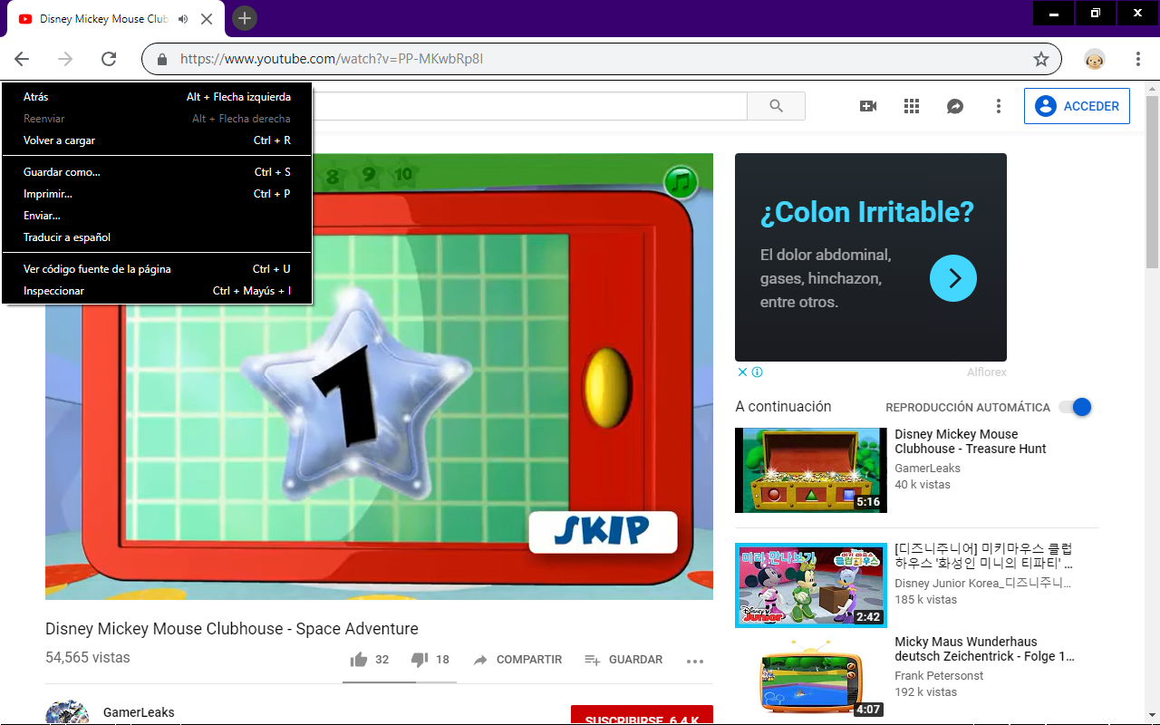Choose Inspeccionar from the context menu

pyautogui.click(x=157, y=291)
